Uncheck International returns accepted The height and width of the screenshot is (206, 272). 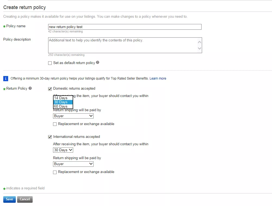(x=50, y=137)
